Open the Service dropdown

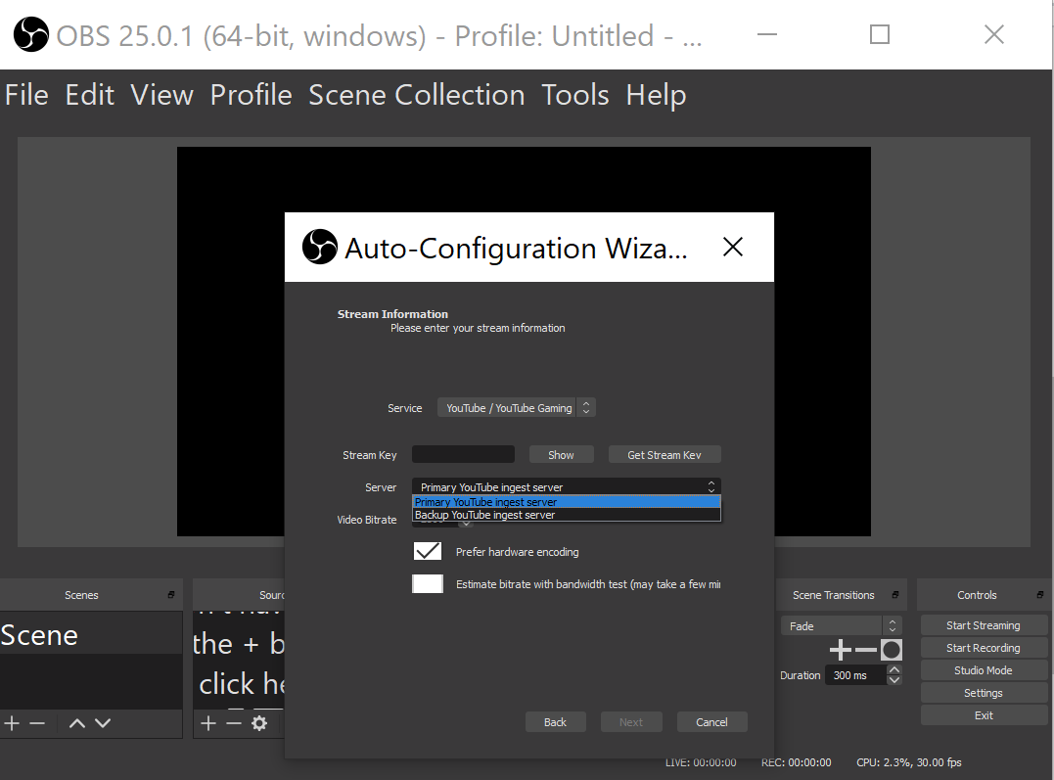(x=517, y=407)
